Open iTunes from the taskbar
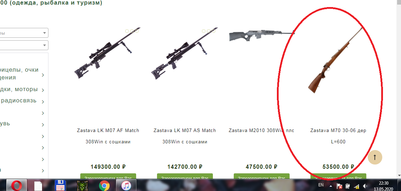401x191 pixels. (x=126, y=185)
